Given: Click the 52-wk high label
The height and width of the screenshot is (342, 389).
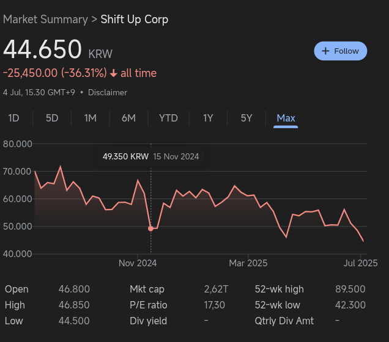Looking at the screenshot, I should 279,289.
